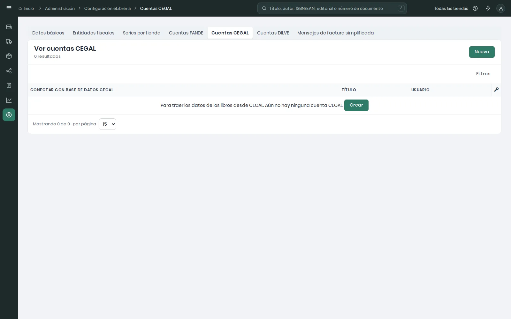Click the Usuario column header
The height and width of the screenshot is (319, 511).
pos(420,90)
